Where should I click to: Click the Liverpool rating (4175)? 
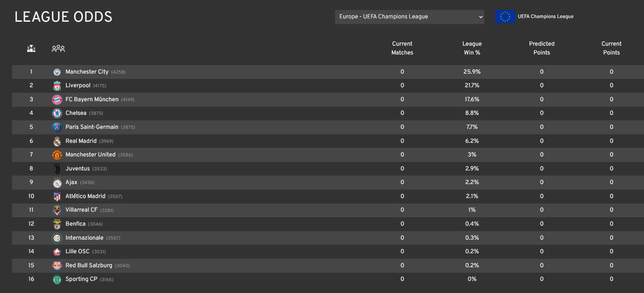pyautogui.click(x=100, y=86)
